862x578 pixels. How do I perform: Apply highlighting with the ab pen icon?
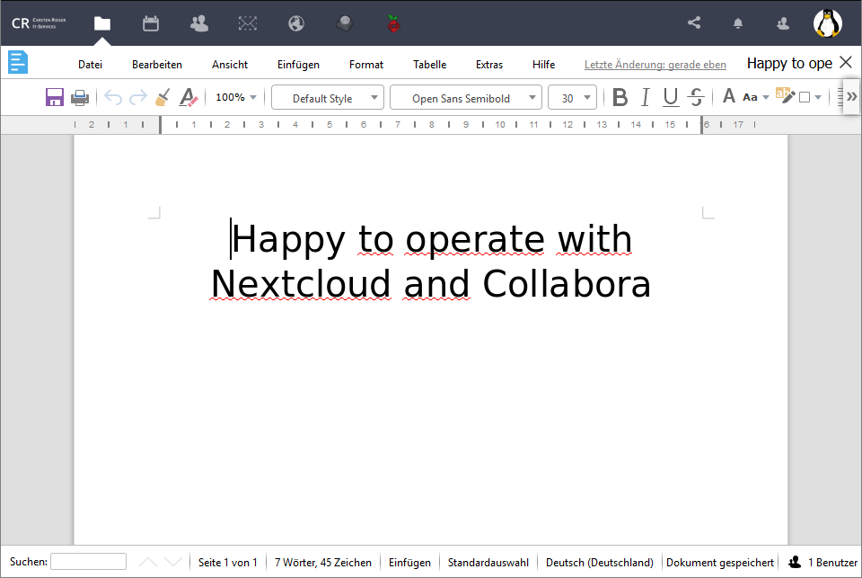click(x=784, y=95)
